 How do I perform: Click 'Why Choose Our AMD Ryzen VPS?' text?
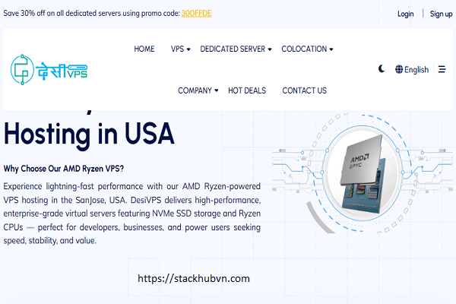(64, 169)
